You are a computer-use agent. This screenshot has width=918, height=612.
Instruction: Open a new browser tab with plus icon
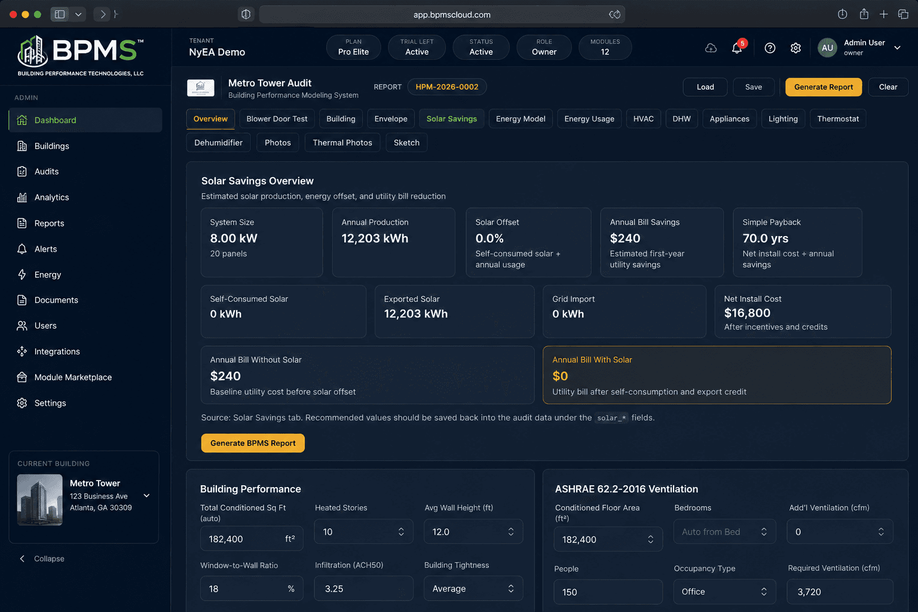click(883, 14)
